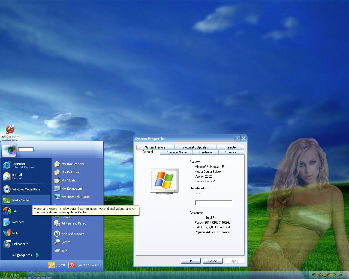Click the blank field under Registered to
Viewport: 349px width, 279px height.
pos(213,203)
